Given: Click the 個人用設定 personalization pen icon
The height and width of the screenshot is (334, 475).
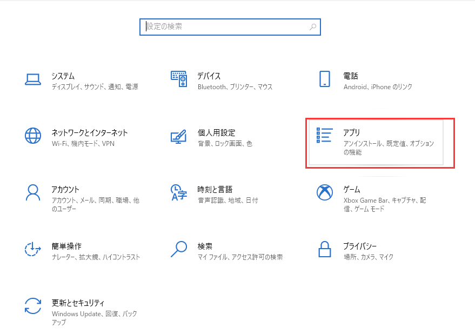Looking at the screenshot, I should 179,136.
